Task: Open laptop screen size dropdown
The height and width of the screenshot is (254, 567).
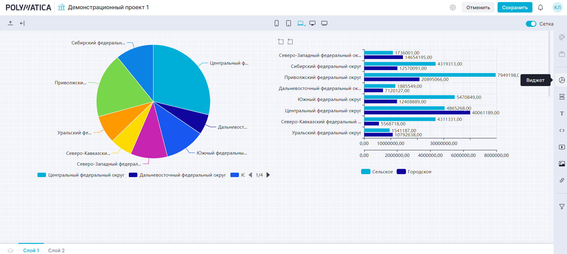Action: click(x=301, y=24)
